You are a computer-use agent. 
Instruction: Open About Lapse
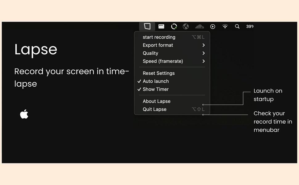coord(172,101)
